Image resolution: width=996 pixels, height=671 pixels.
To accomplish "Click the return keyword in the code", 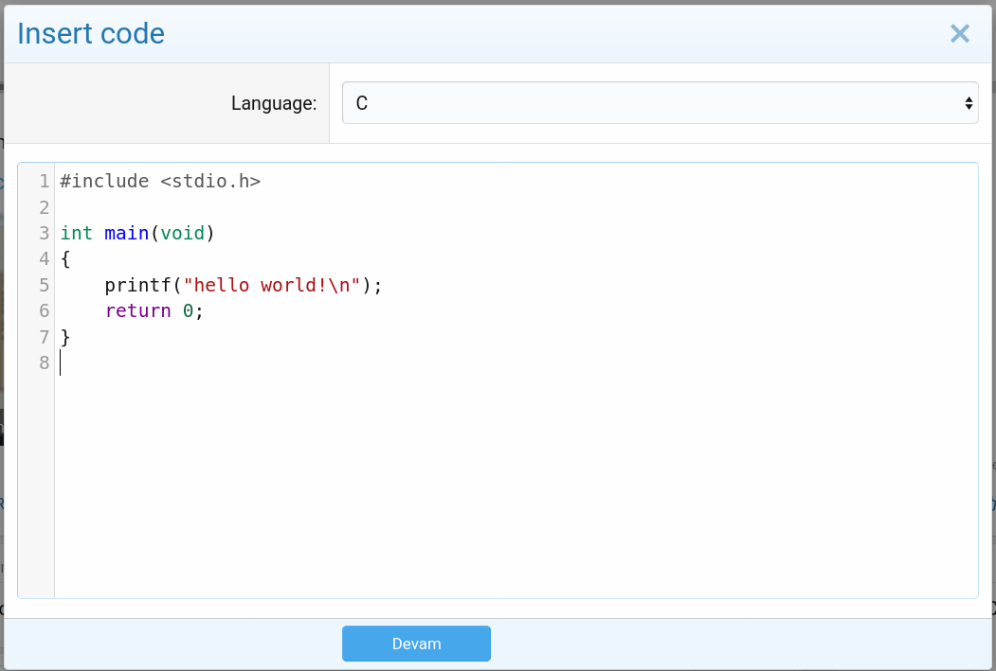I will tap(137, 310).
